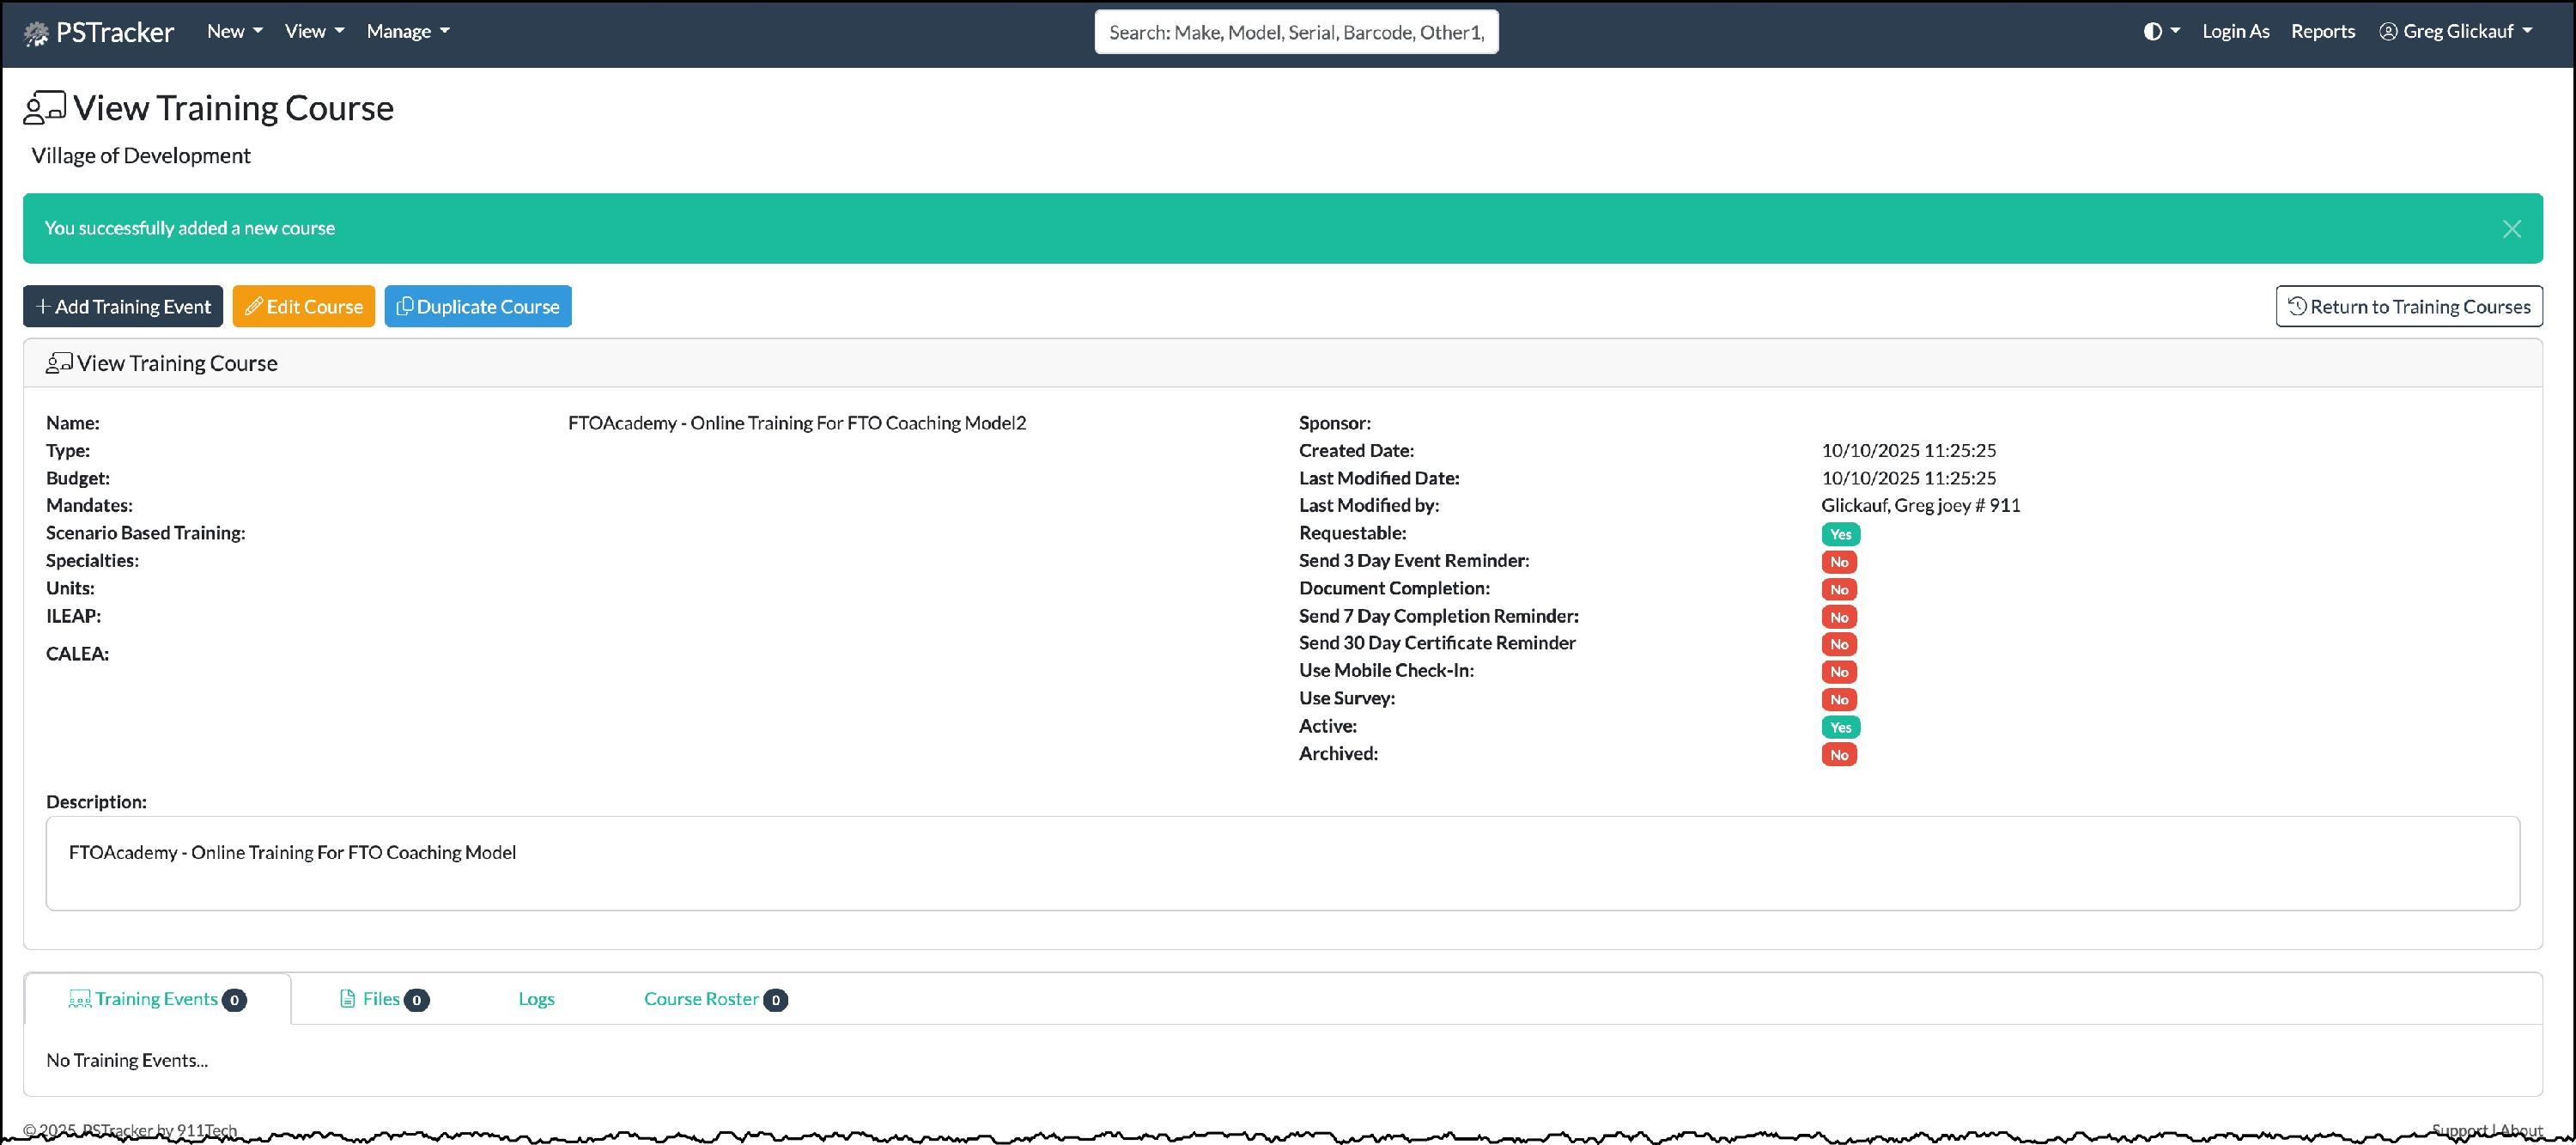This screenshot has width=2576, height=1145.
Task: Open Greg Glickauf user account menu
Action: point(2455,31)
